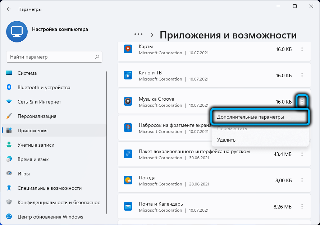Click the search magnifier icon
The height and width of the screenshot is (225, 320).
coord(97,57)
